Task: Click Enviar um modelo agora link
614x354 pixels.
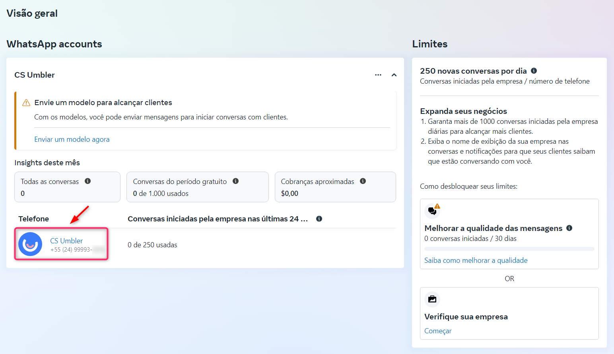Action: (x=72, y=139)
